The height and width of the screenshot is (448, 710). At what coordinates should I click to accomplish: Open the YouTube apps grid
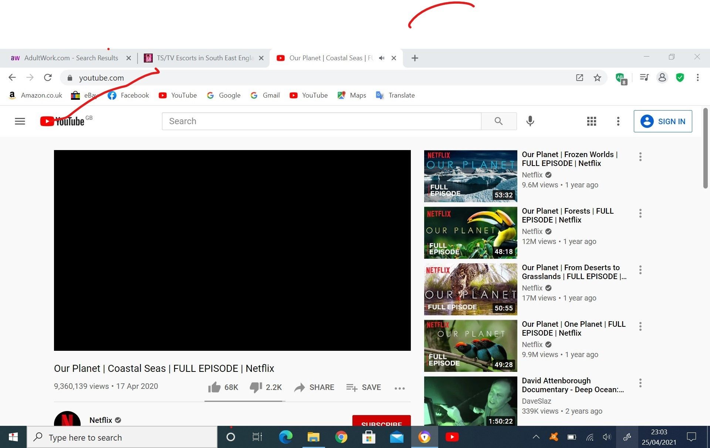[591, 121]
